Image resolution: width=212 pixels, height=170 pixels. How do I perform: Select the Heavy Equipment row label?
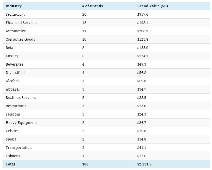[x=21, y=123]
